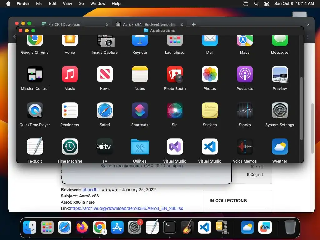Viewport: 320px width, 240px height.
Task: Select System Settings in Applications window
Action: (280, 110)
